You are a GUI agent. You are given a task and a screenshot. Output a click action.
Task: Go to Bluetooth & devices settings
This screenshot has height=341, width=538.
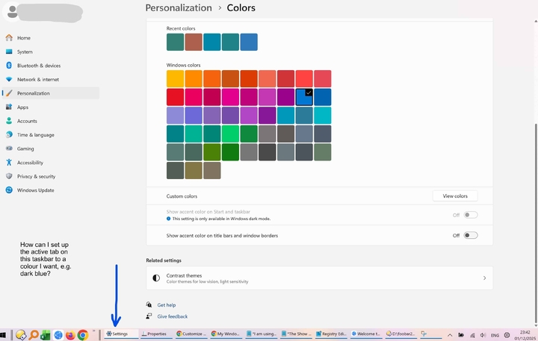pyautogui.click(x=39, y=66)
